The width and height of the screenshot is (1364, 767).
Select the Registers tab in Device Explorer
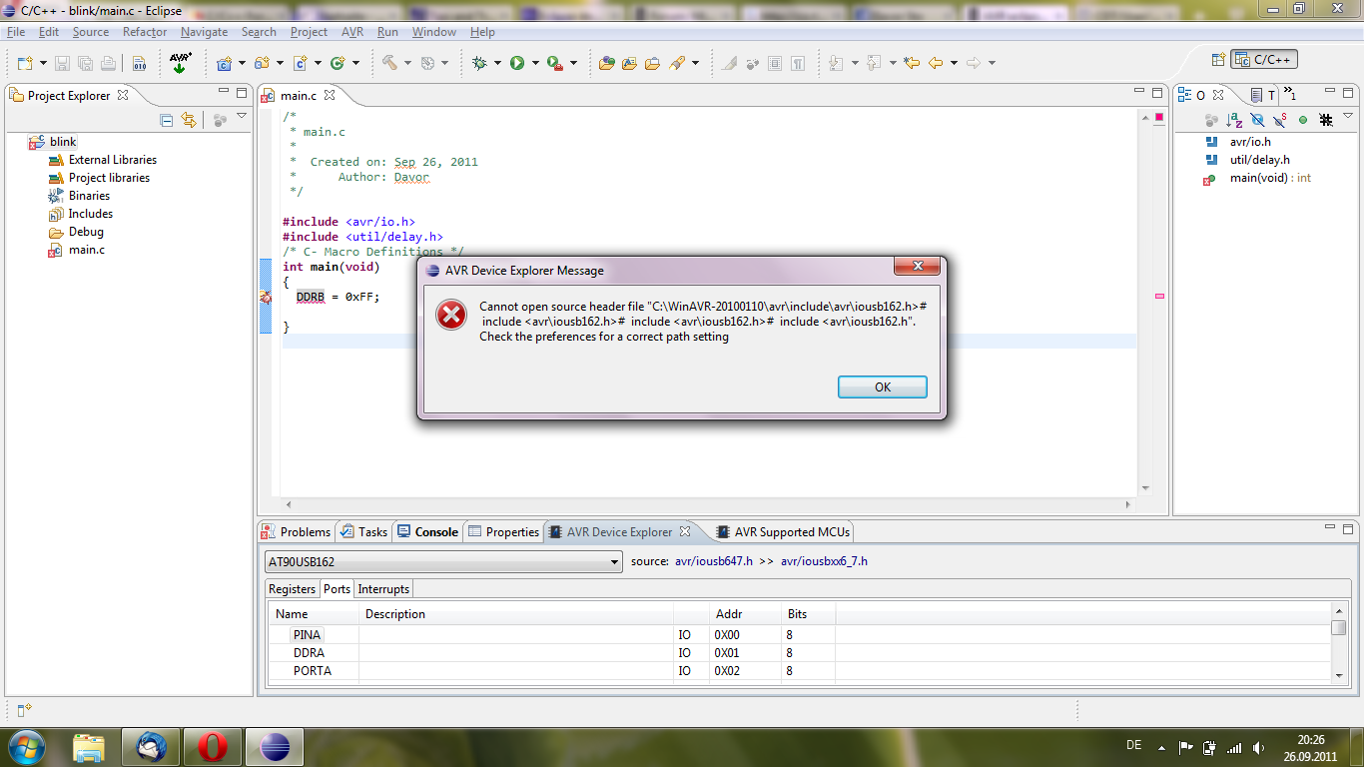pos(292,589)
